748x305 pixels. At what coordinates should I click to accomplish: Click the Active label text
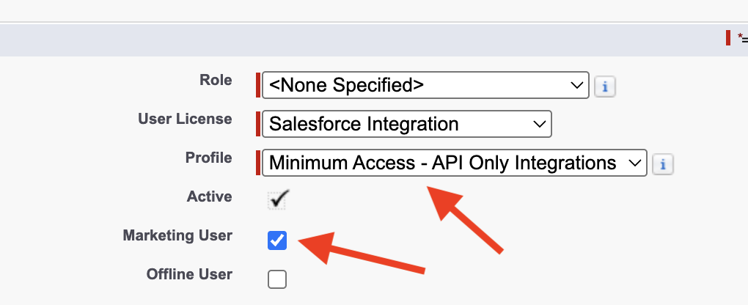click(x=210, y=196)
